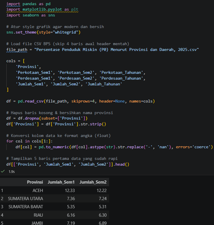Select the JAMBI province cell
Screen dimensions: 214x225
click(x=37, y=223)
